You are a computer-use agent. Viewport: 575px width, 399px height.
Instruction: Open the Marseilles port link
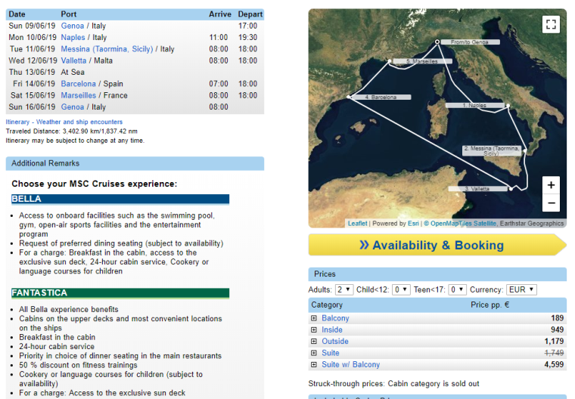tap(78, 95)
